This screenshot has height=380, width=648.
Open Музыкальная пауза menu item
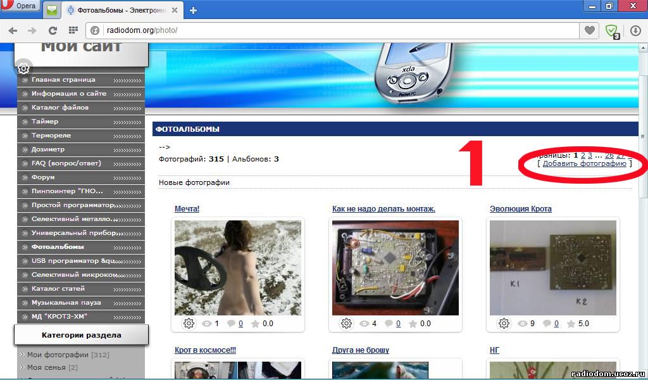[81, 303]
